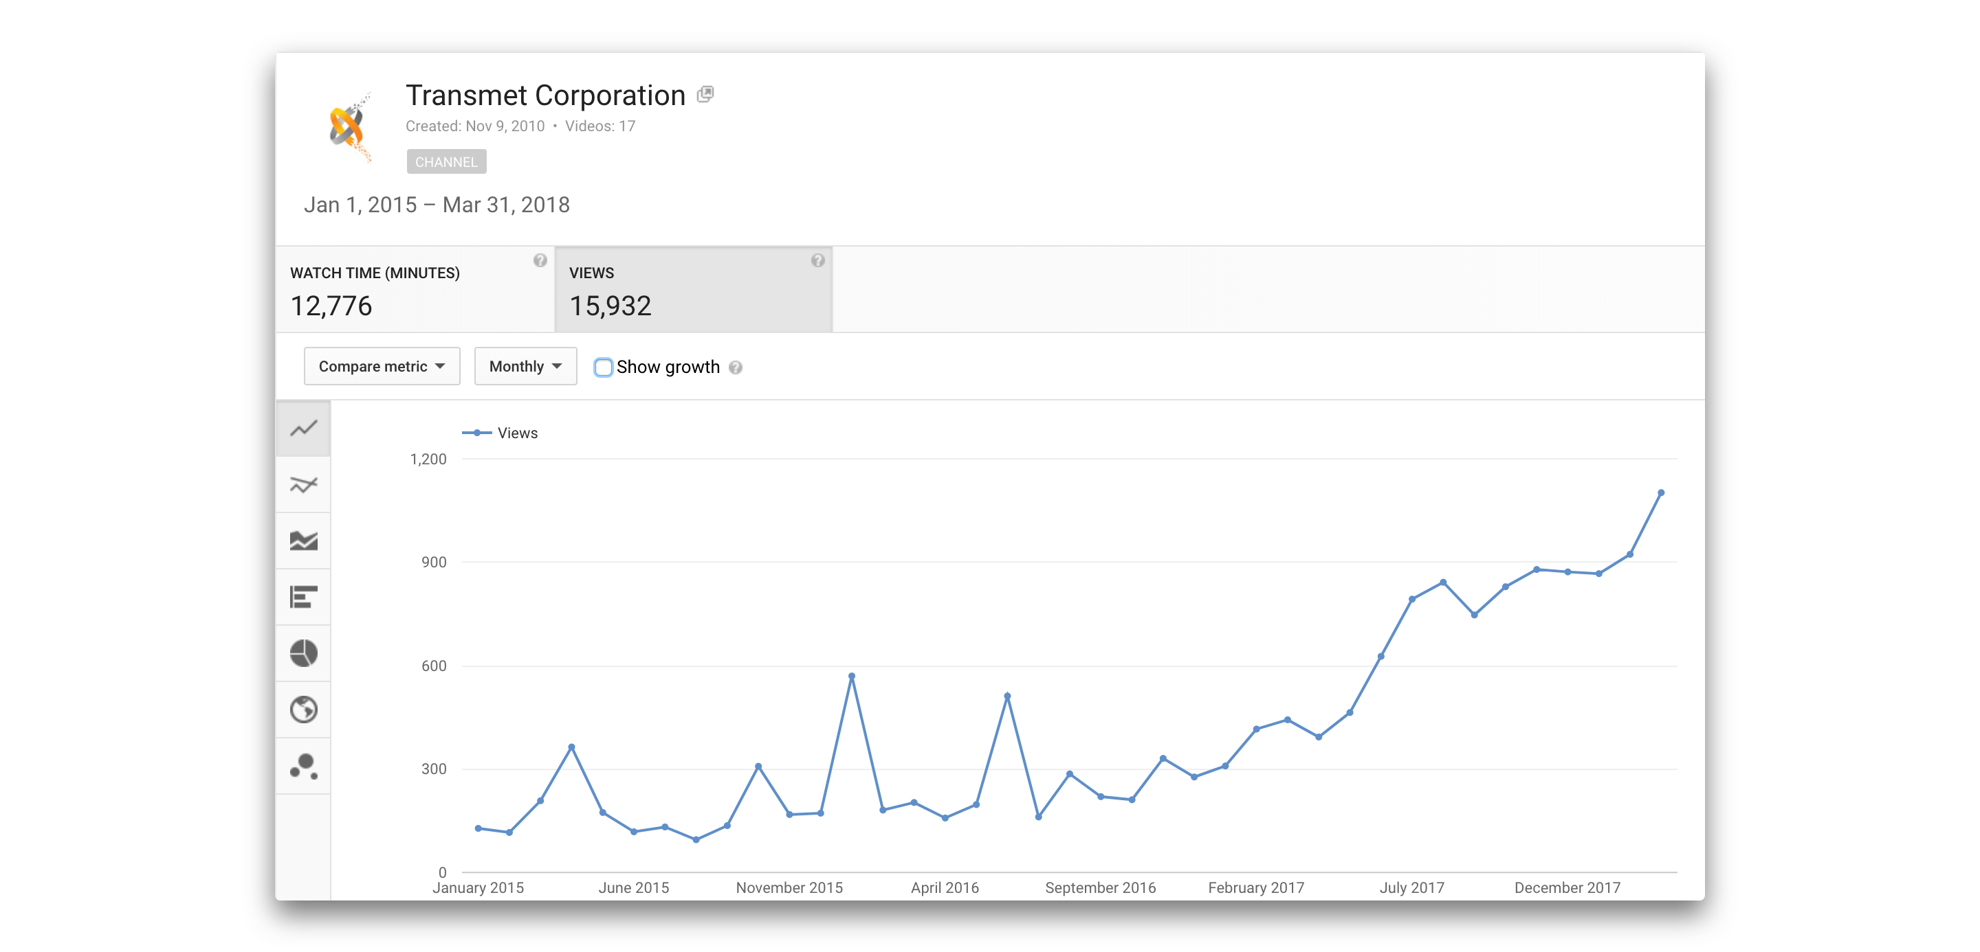Select the Watch Time (Minutes) metric card
This screenshot has width=1980, height=952.
(415, 289)
